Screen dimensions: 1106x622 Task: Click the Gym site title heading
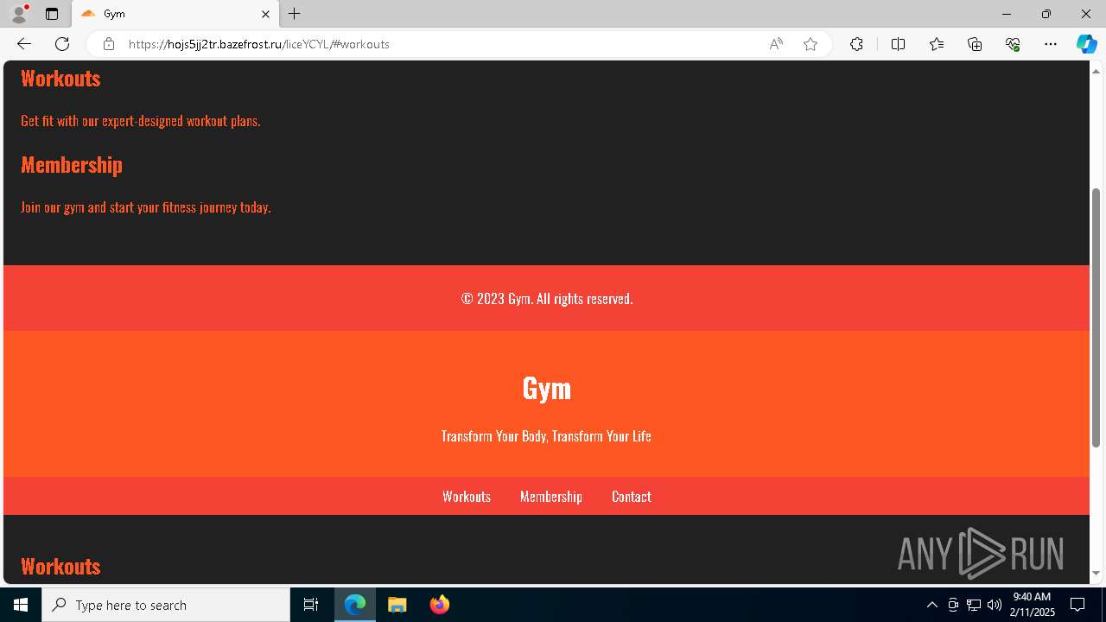[547, 388]
